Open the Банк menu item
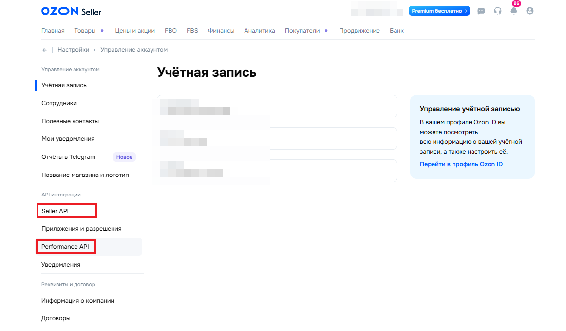 (396, 31)
